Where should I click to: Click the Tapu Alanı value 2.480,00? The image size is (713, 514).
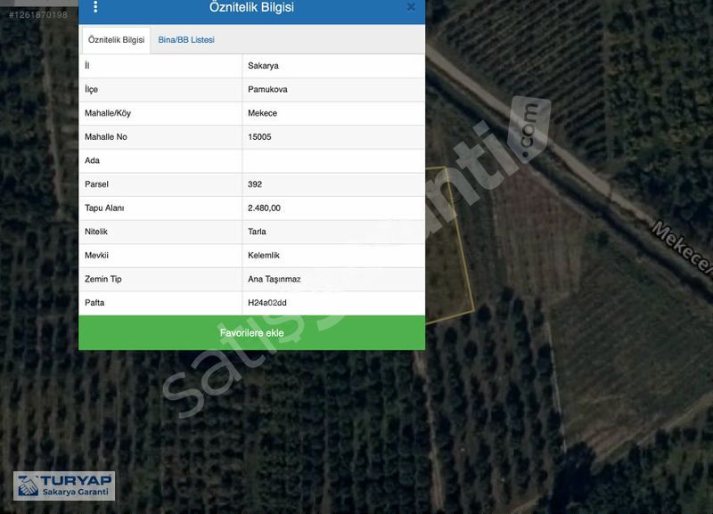264,208
